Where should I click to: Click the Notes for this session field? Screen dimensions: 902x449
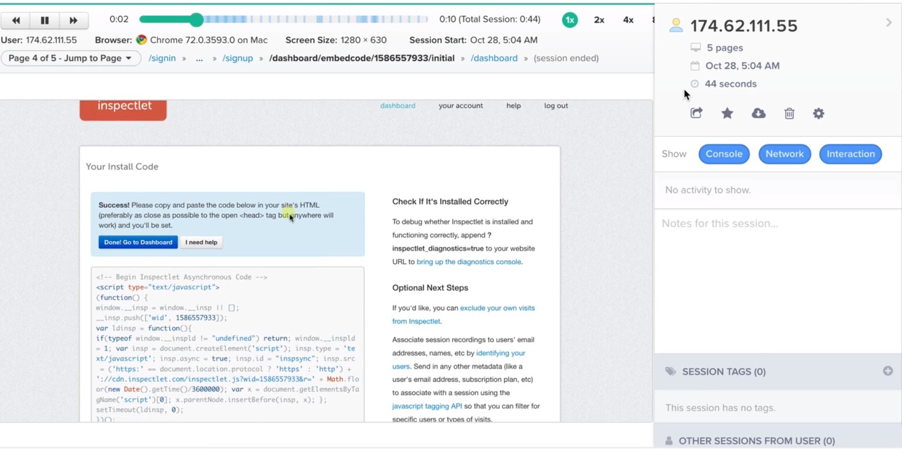pyautogui.click(x=778, y=281)
